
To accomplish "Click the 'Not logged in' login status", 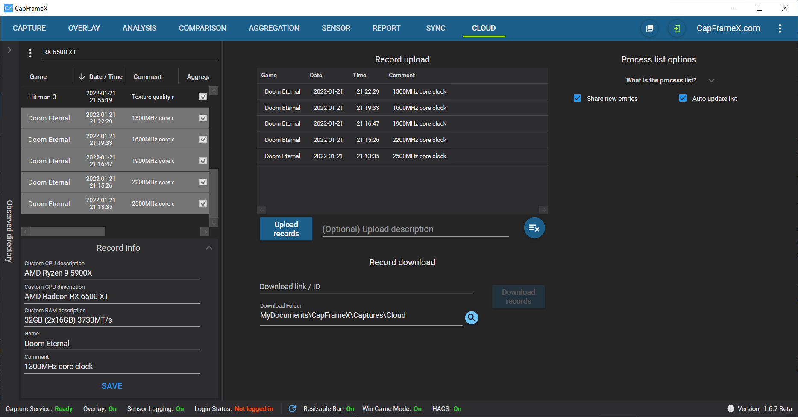I will (254, 409).
